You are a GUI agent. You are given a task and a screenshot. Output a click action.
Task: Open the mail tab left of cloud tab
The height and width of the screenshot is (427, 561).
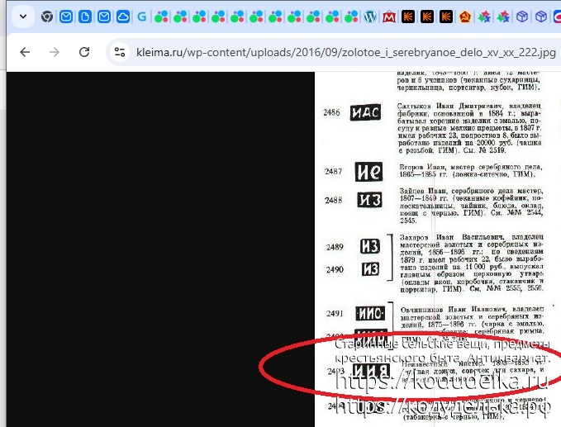pos(104,17)
